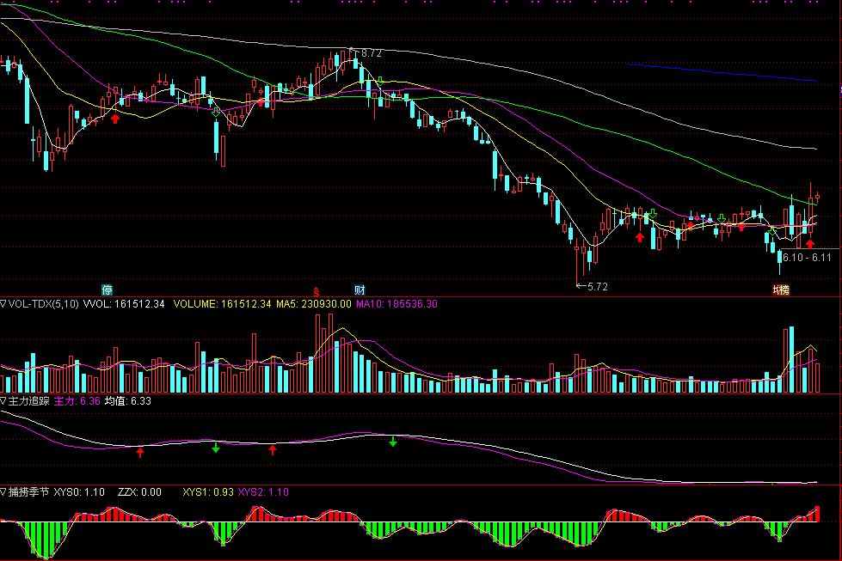Click the magenta MA10: 185536.30 readout

pyautogui.click(x=396, y=304)
